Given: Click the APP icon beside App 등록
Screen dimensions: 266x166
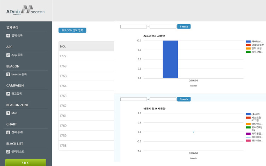Looking at the screenshot, I should (x=8, y=55).
